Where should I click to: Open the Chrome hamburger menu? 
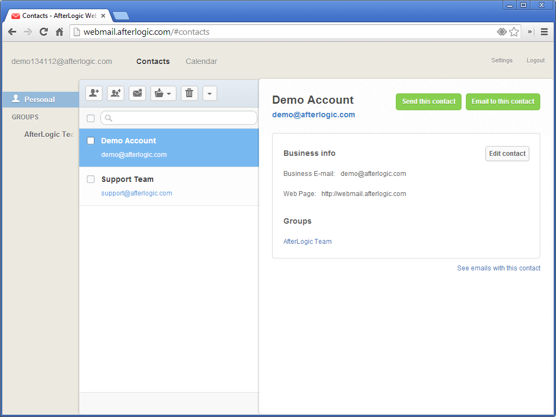(x=544, y=32)
